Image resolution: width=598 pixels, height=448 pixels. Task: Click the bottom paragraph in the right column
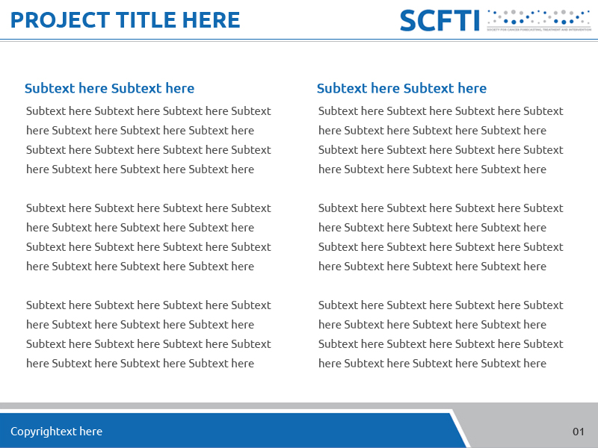440,335
